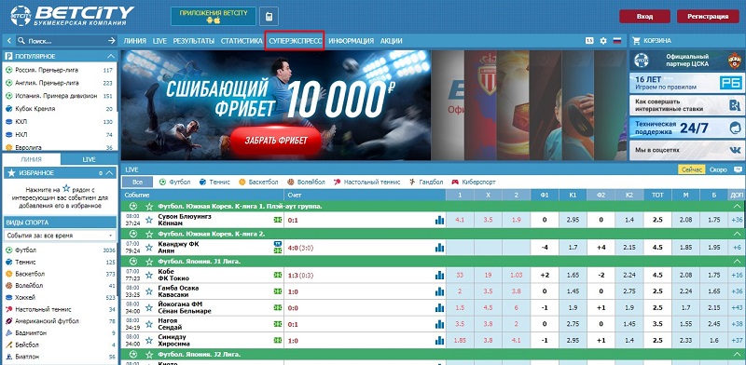Collapse the Япония J2 Лига group
Image resolution: width=746 pixels, height=365 pixels.
[738, 355]
